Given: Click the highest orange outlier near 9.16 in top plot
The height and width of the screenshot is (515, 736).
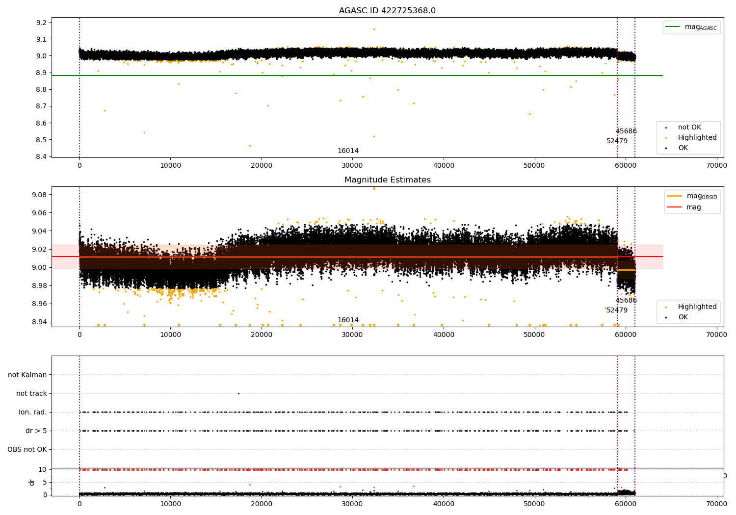Looking at the screenshot, I should coord(374,29).
